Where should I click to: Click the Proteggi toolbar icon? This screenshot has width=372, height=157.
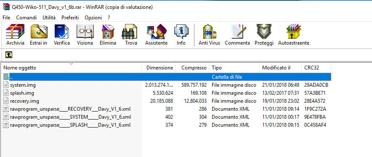tap(264, 31)
